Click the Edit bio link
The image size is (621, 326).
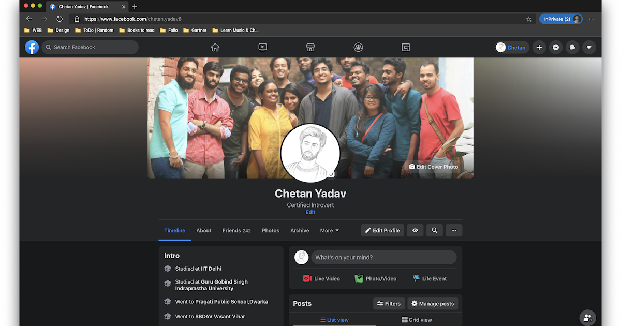tap(310, 212)
